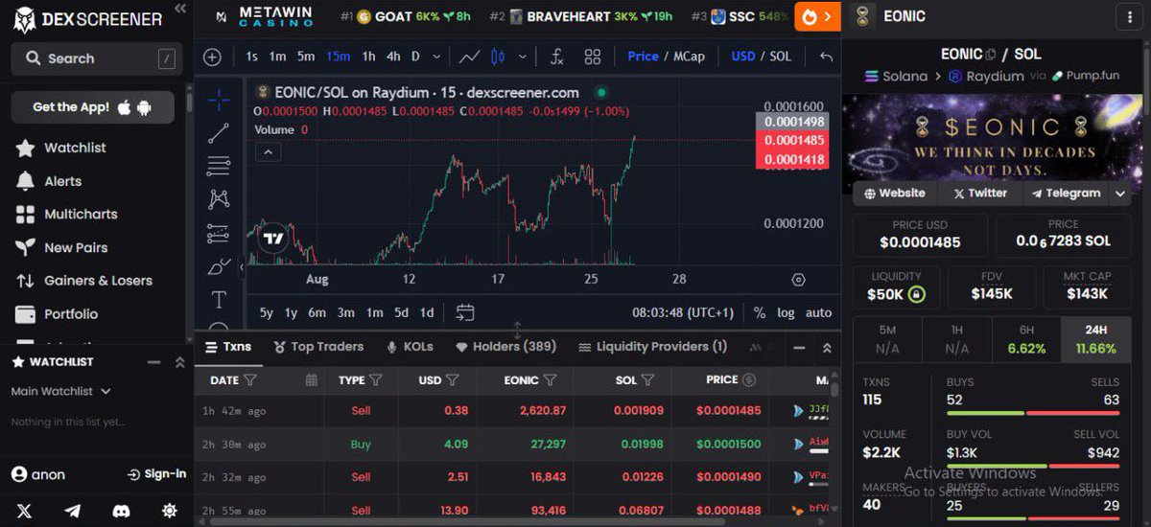
Task: Open the calendar icon in DATE column
Action: [x=311, y=380]
